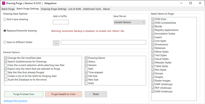Screen dimensions: 205x104
Task: Go to the List of Xrefs tab
Action: click(75, 9)
